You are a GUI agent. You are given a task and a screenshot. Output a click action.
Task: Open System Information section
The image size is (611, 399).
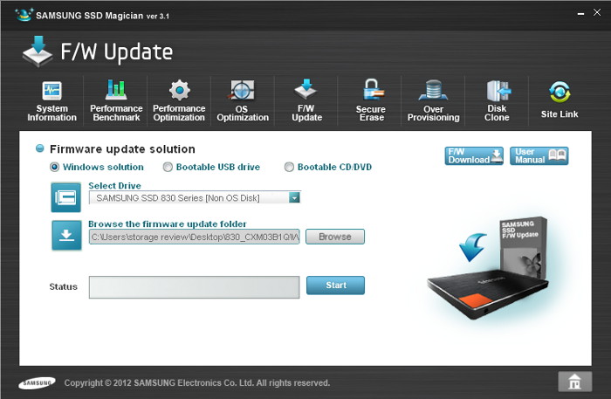[x=51, y=101]
